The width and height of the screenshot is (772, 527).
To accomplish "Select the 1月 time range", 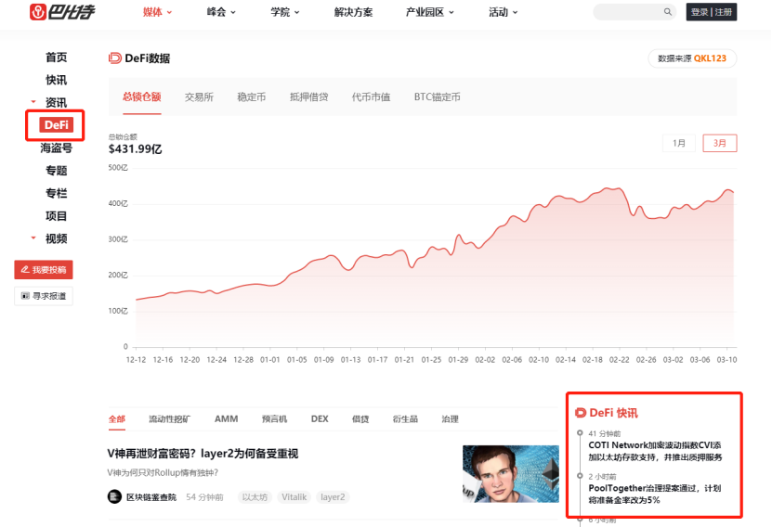I will pos(679,143).
